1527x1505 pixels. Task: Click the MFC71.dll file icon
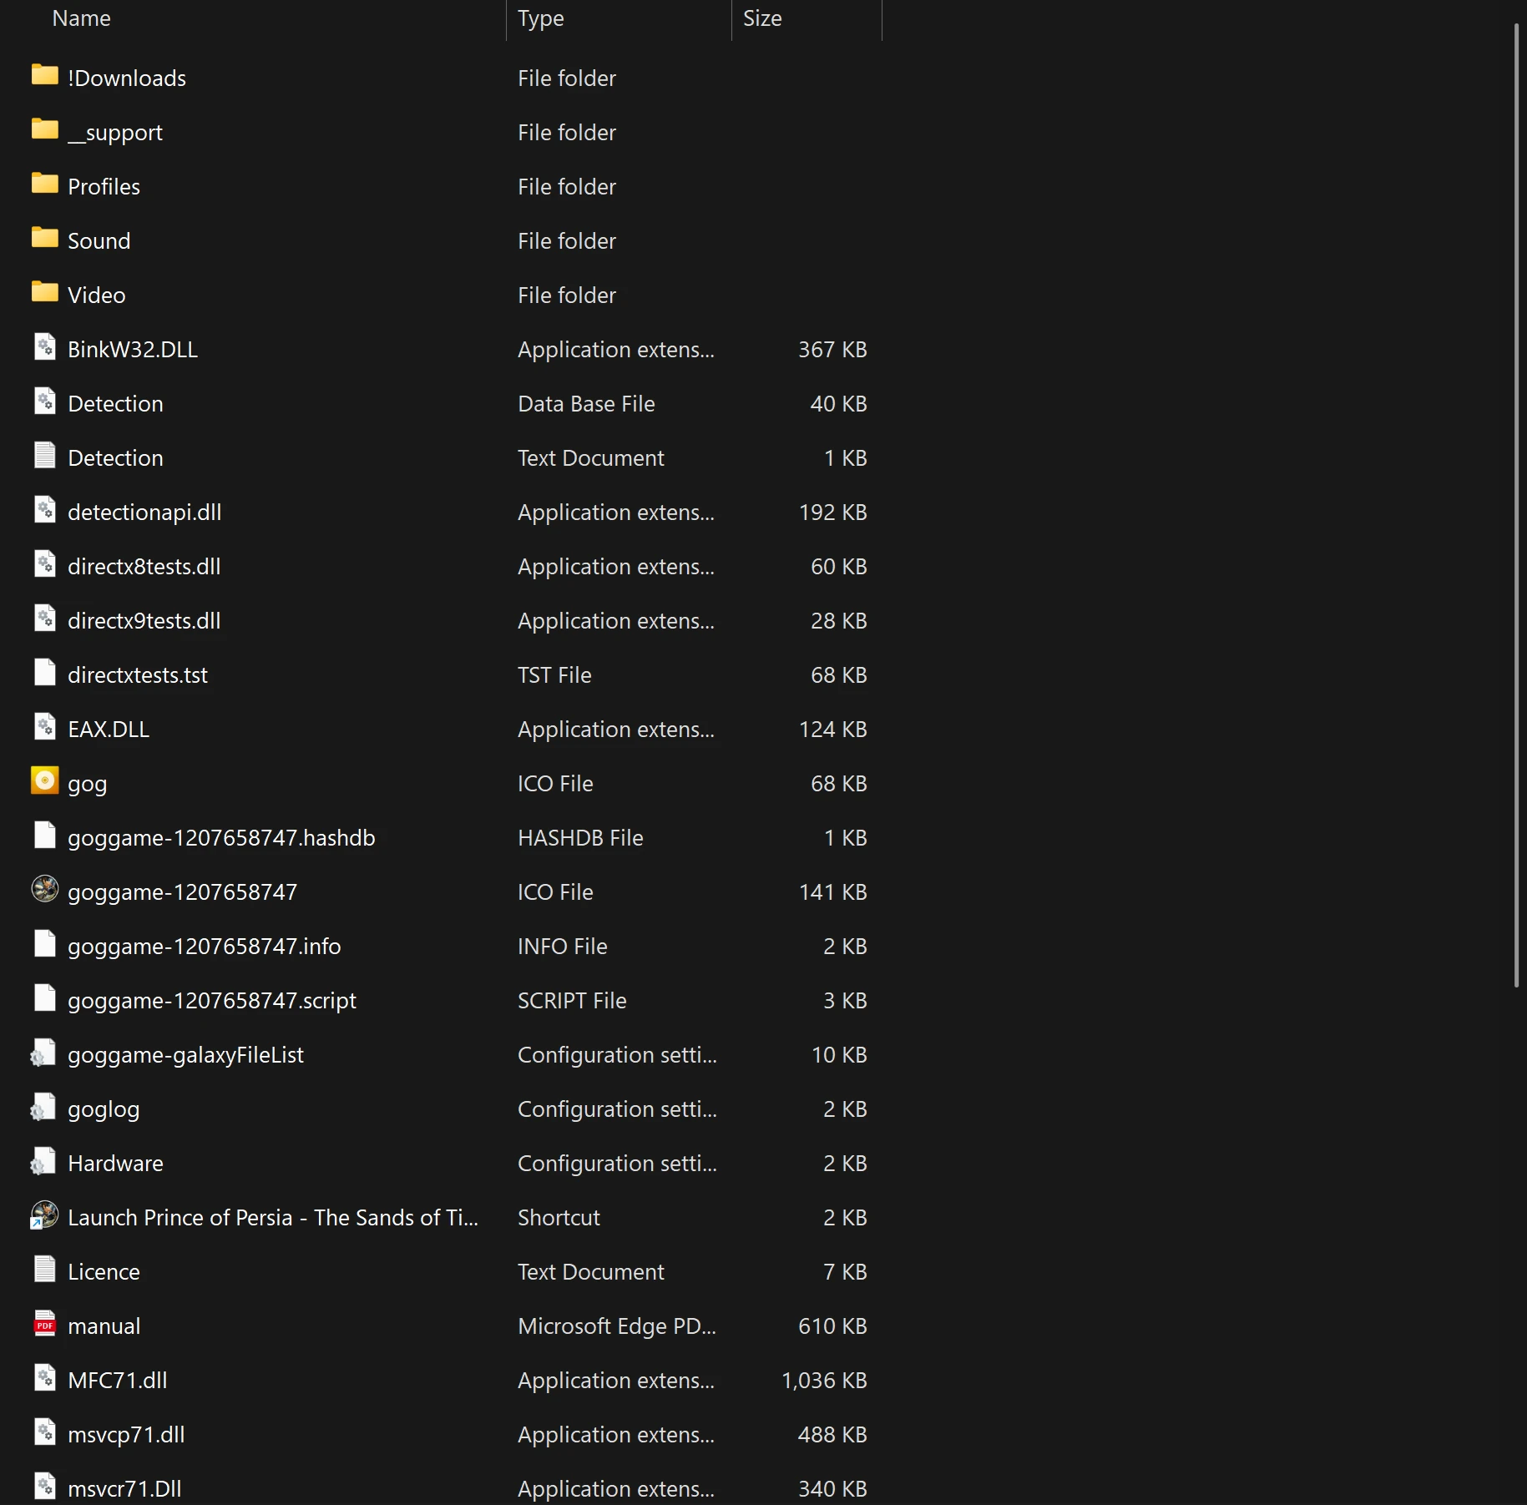coord(45,1378)
